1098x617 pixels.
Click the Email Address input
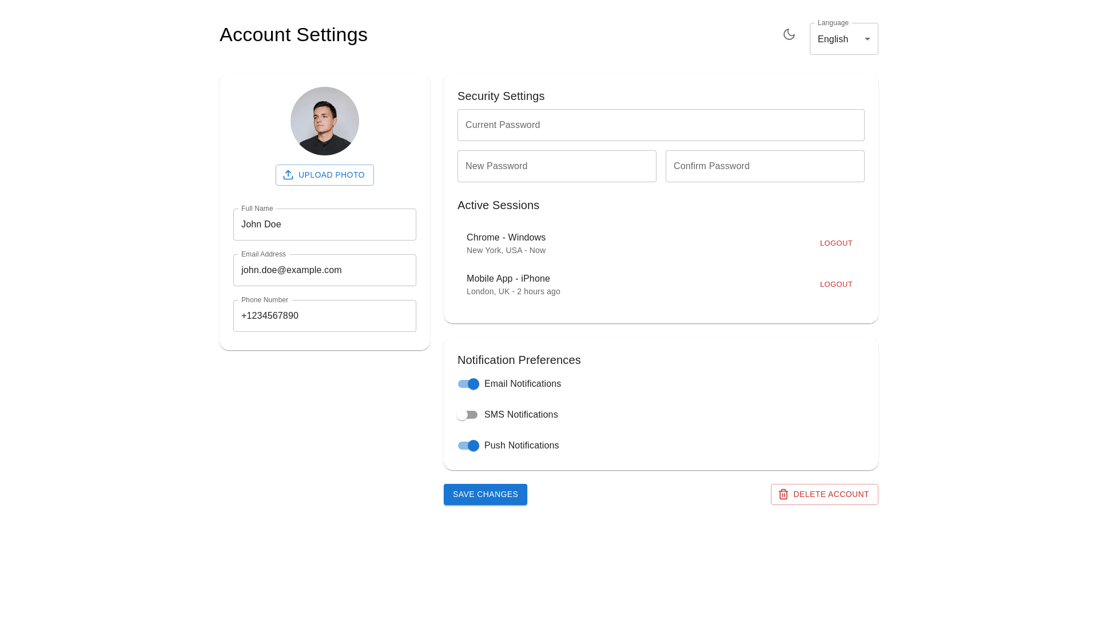[324, 270]
